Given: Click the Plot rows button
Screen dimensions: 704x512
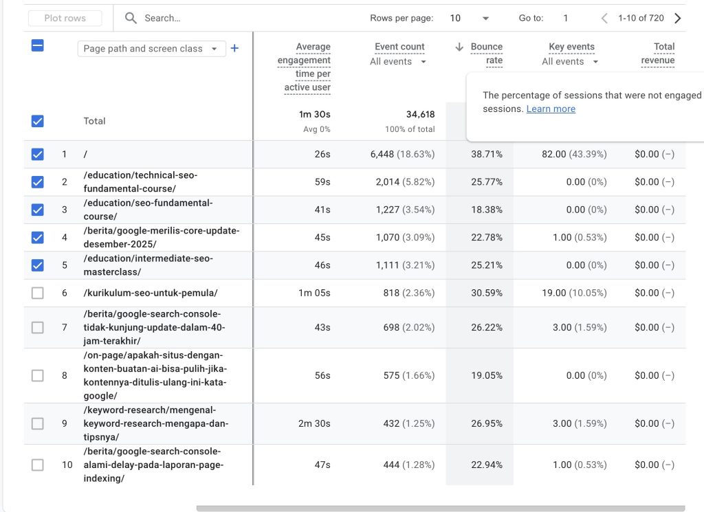Looking at the screenshot, I should (65, 18).
